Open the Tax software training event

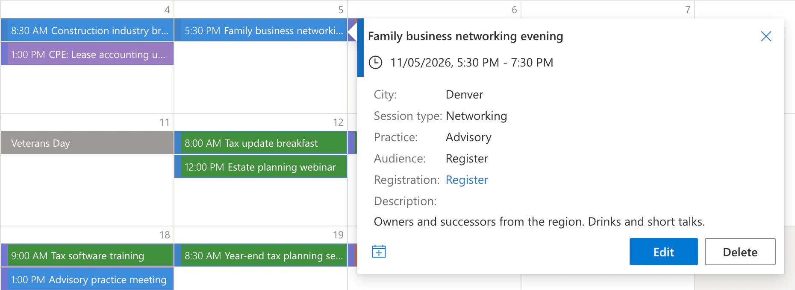[87, 255]
